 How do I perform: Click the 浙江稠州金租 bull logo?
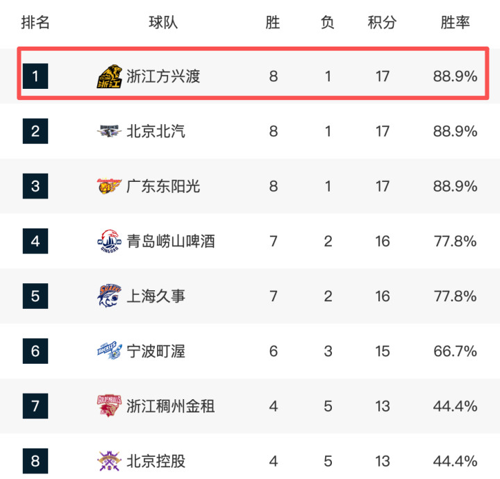coord(110,405)
